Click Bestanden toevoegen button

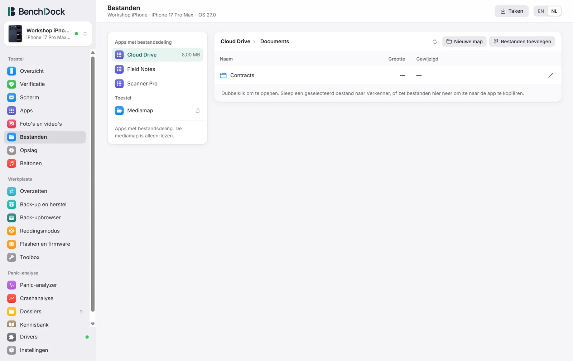[x=522, y=42]
